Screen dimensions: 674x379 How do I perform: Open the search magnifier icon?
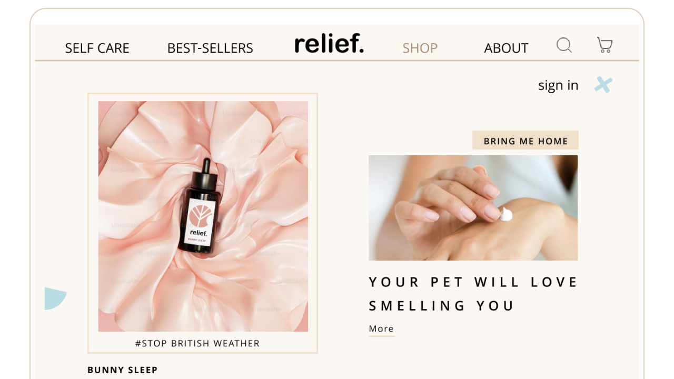[564, 45]
